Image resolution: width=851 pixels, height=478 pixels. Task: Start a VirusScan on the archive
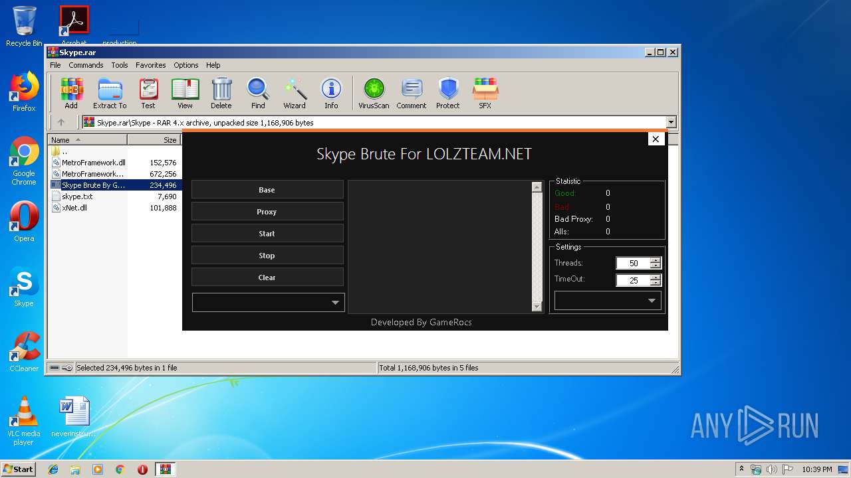pos(374,94)
